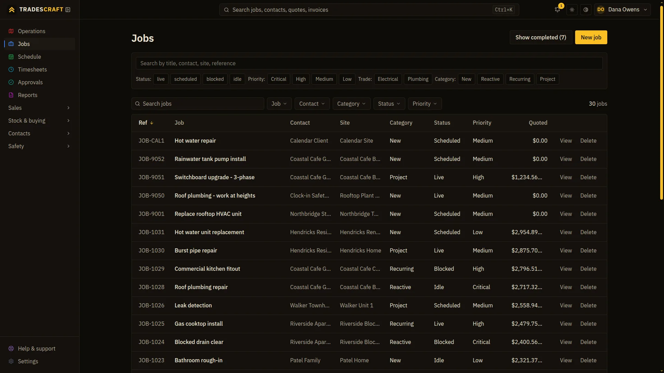Image resolution: width=664 pixels, height=373 pixels.
Task: Expand the Sales sidebar section
Action: tap(39, 108)
